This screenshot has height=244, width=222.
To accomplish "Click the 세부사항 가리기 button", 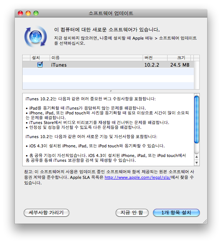I will pyautogui.click(x=46, y=213).
